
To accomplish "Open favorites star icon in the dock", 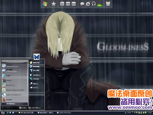I will [54, 4].
